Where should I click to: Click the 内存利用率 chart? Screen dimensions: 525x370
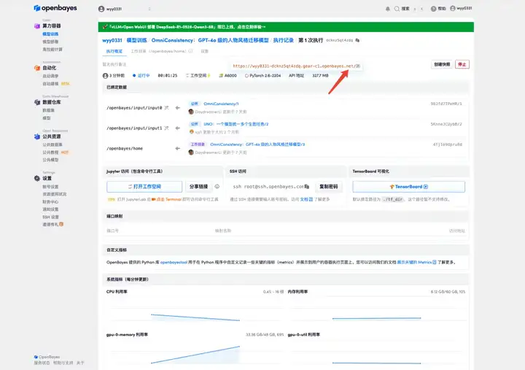point(377,308)
